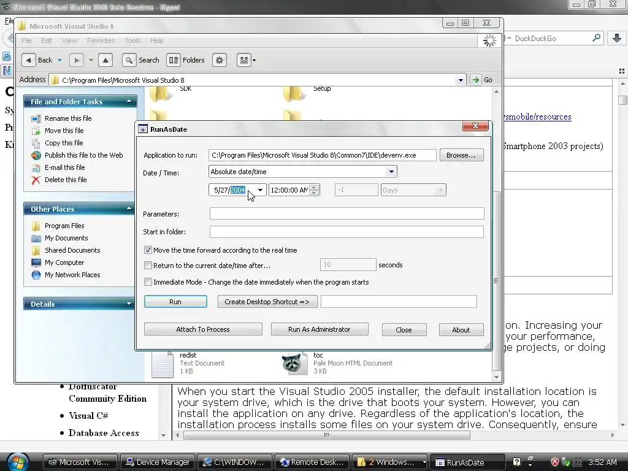Click the green Go arrow icon
The width and height of the screenshot is (628, 471).
point(475,80)
